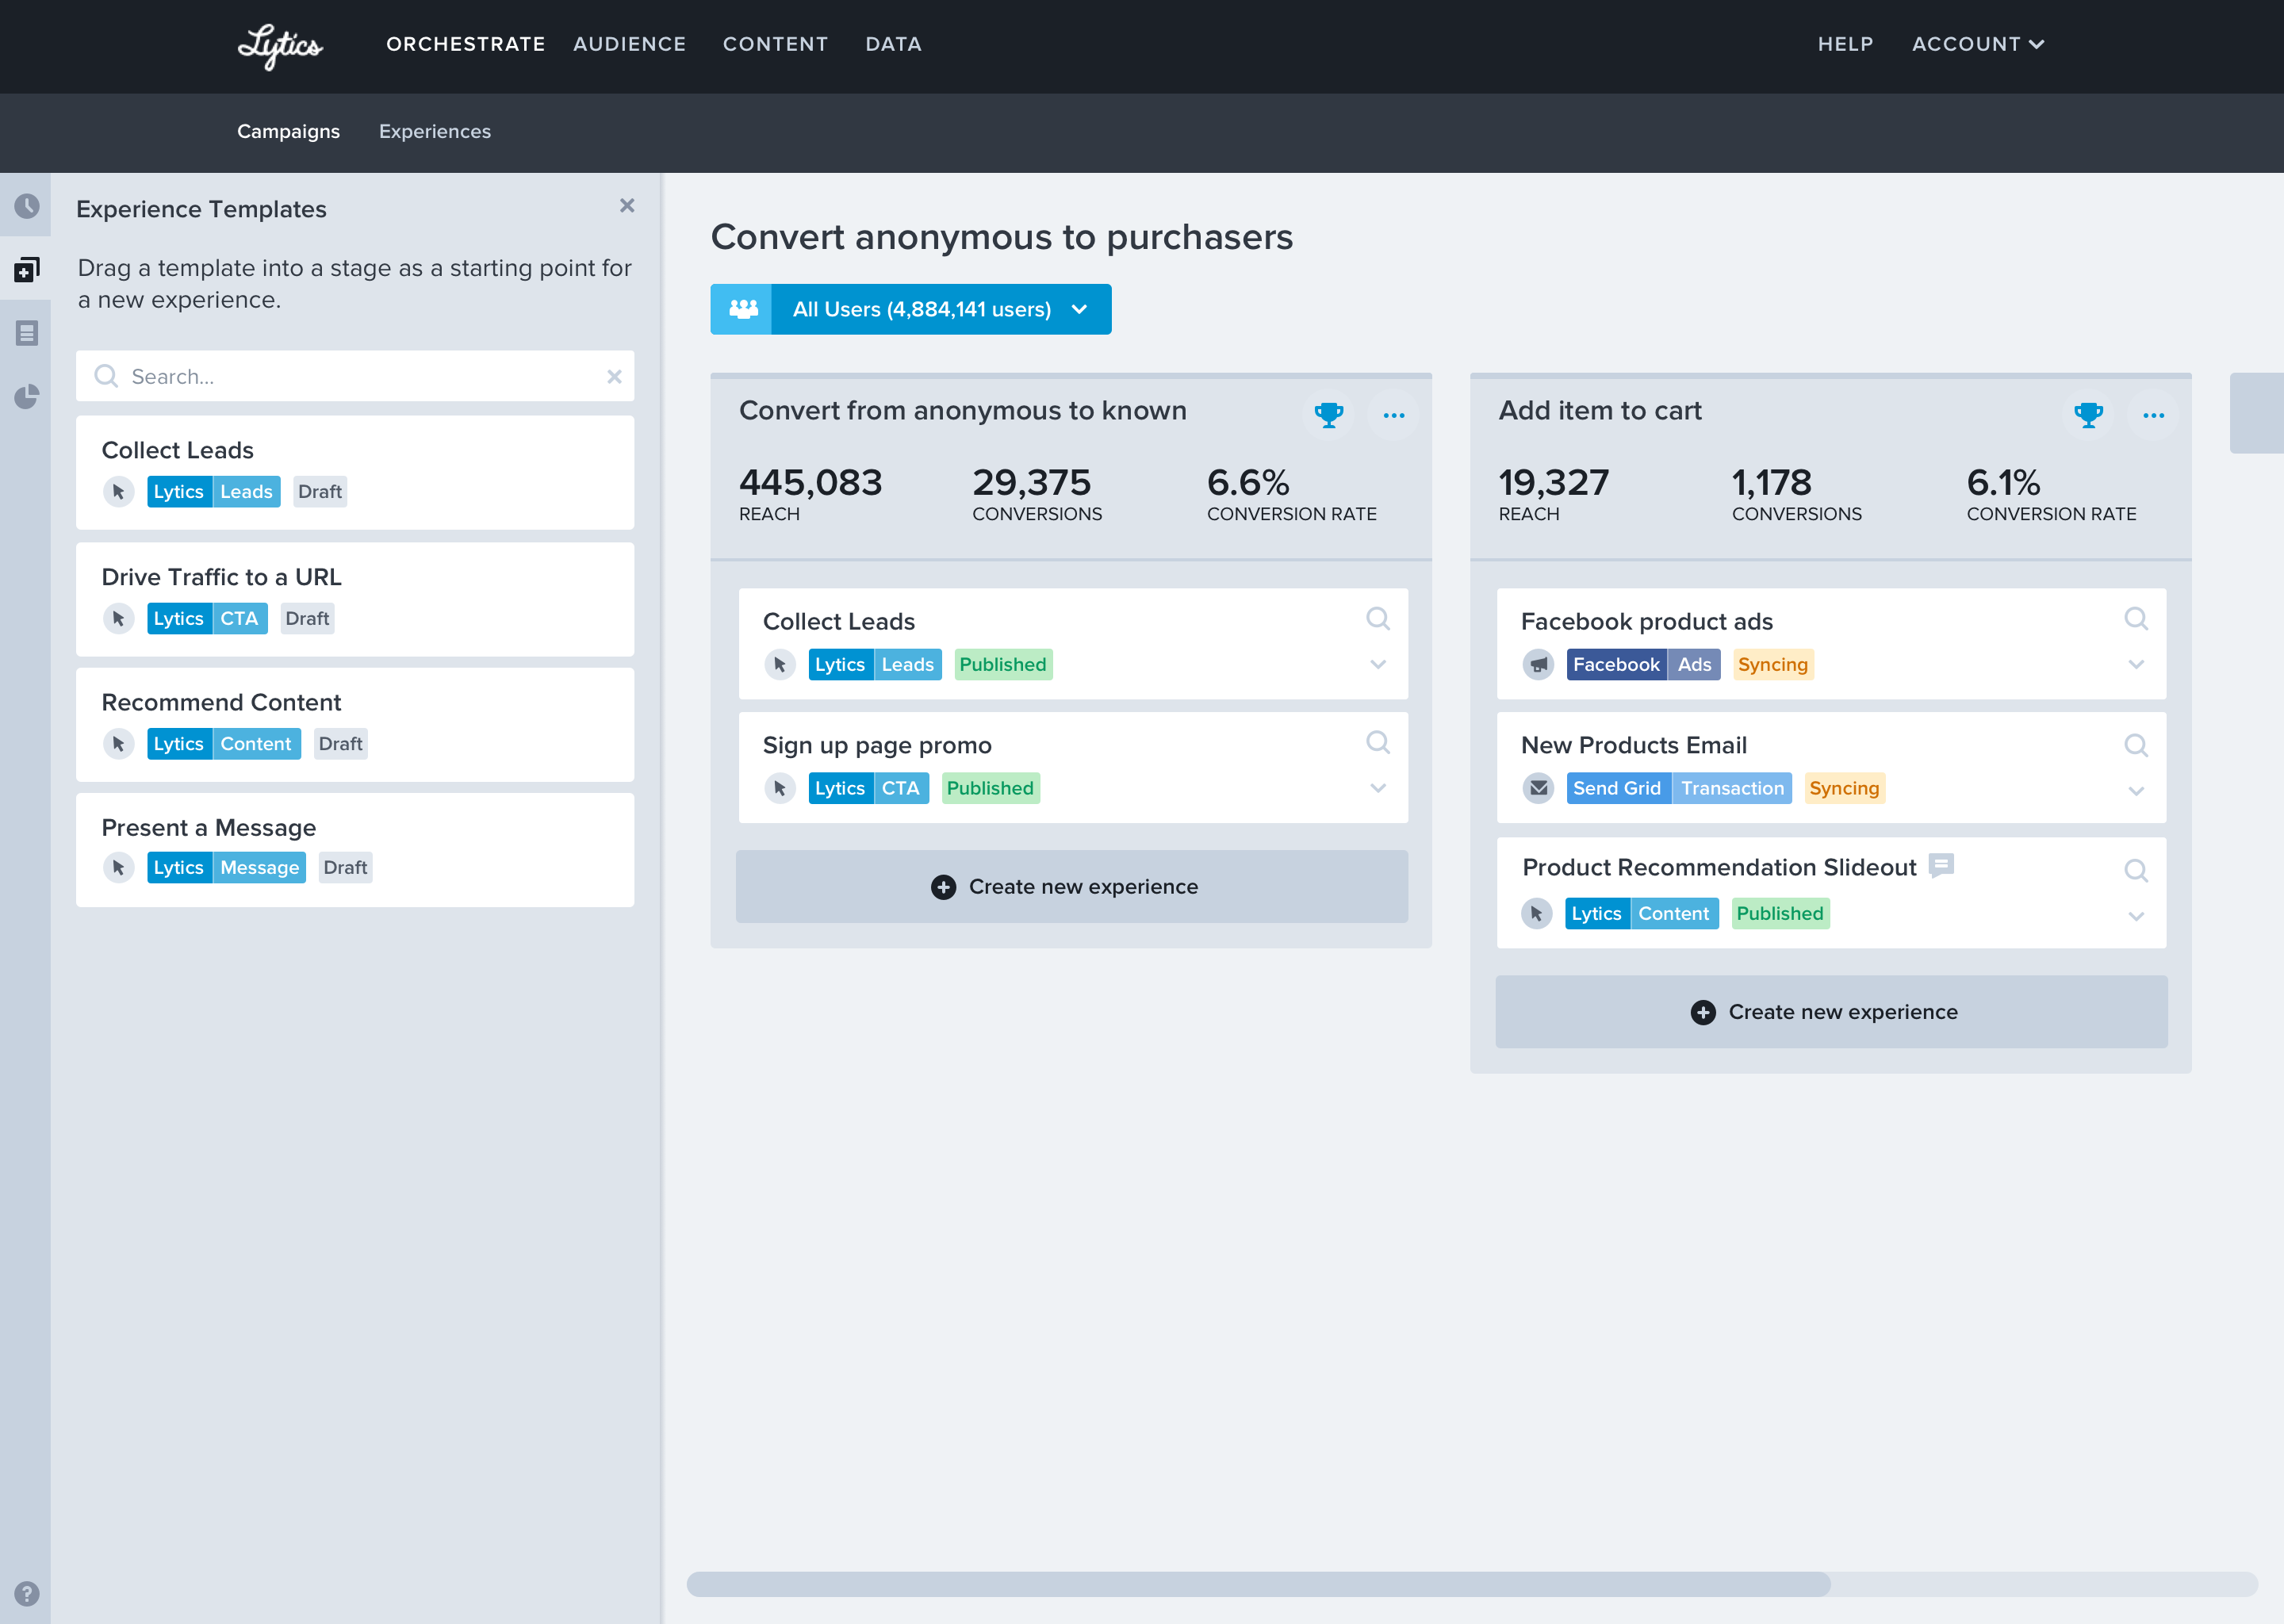The height and width of the screenshot is (1624, 2284).
Task: Click the trophy icon in 'Convert from anonymous to known' stage
Action: coord(1328,414)
